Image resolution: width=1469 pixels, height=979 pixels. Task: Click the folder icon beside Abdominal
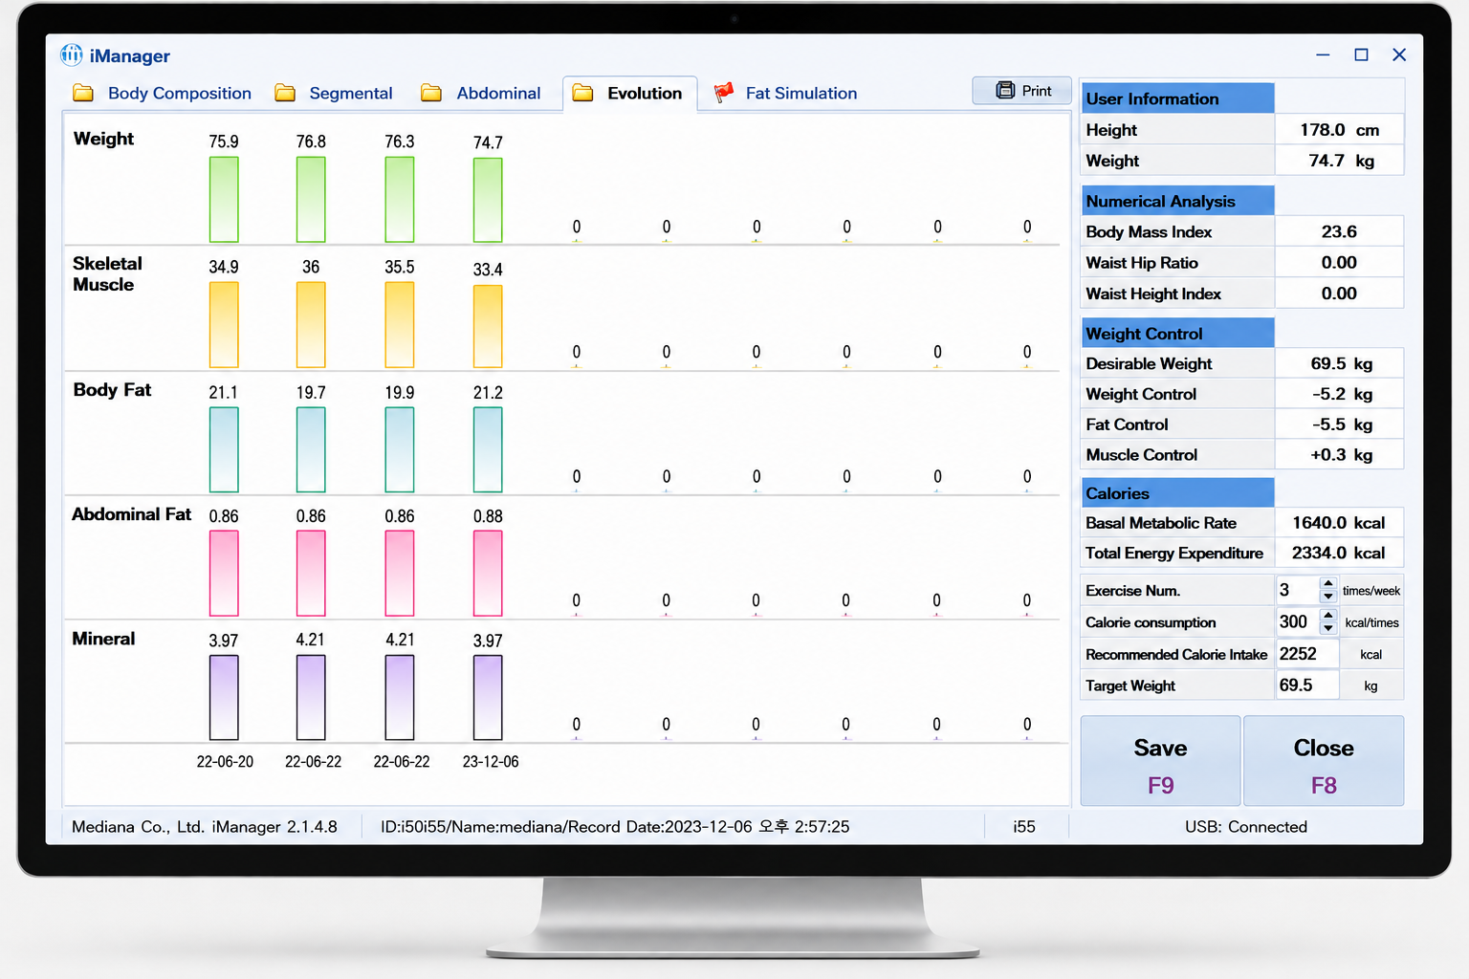pyautogui.click(x=431, y=93)
